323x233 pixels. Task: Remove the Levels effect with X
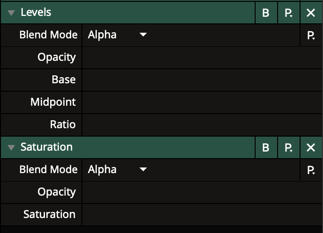[311, 13]
